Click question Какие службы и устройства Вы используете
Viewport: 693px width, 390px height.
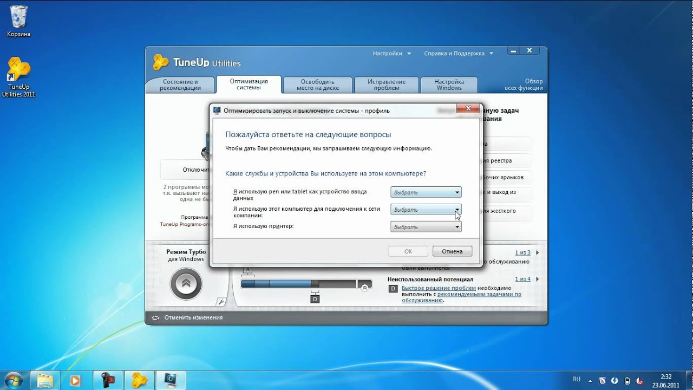point(325,174)
